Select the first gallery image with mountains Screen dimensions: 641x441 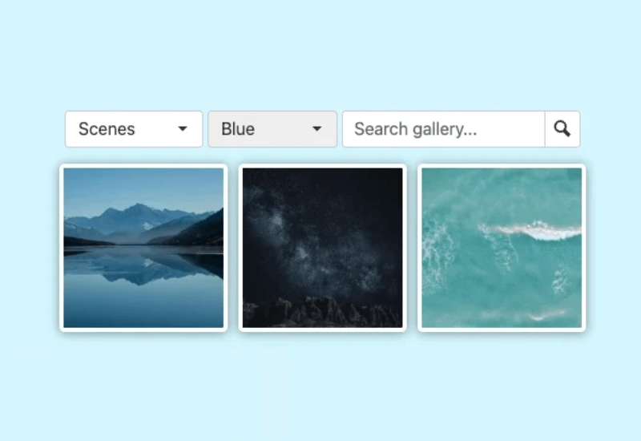143,248
